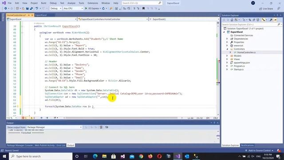284x160 pixels.
Task: Open the ExportExcel() member dropdown
Action: point(185,19)
